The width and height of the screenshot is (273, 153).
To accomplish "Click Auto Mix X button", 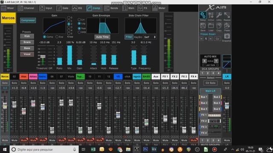I will coord(204,61).
